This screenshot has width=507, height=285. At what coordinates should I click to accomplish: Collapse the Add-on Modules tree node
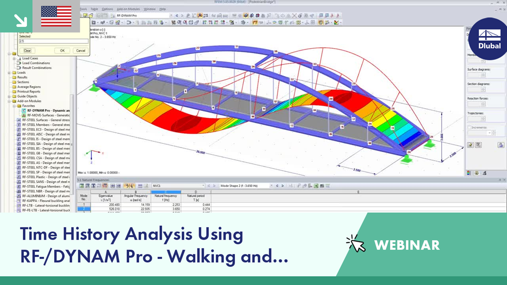tap(9, 101)
